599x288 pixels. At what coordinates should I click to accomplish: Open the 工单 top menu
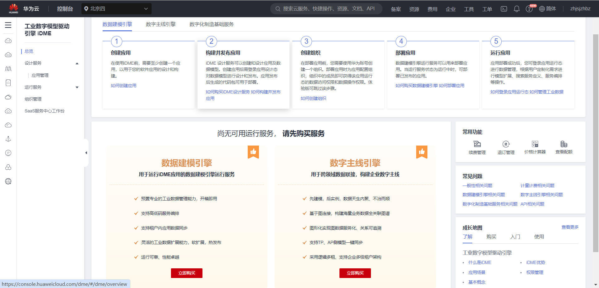[487, 9]
